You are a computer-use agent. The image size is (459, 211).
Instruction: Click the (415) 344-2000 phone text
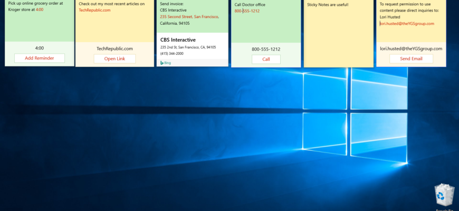(172, 54)
